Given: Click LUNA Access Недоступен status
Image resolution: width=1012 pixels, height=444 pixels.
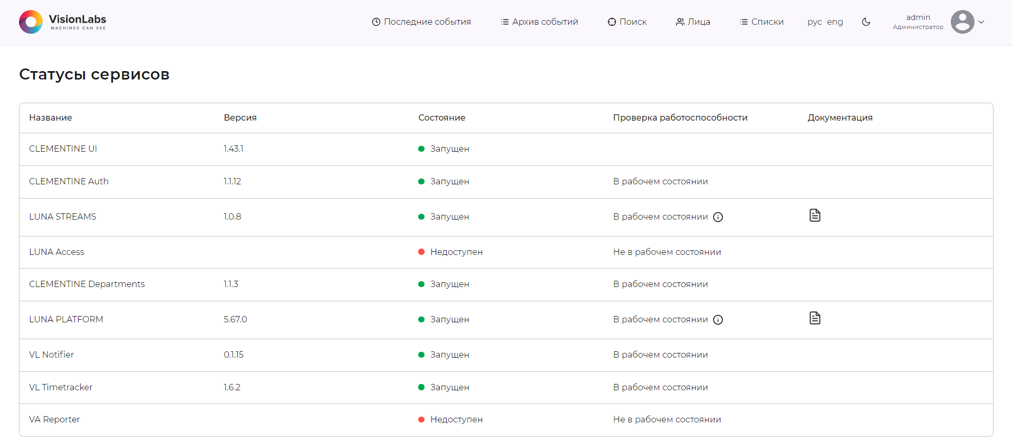Looking at the screenshot, I should pyautogui.click(x=450, y=252).
